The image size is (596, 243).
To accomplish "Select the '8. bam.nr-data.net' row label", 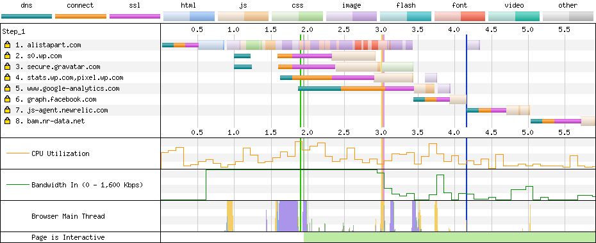I will pos(50,121).
